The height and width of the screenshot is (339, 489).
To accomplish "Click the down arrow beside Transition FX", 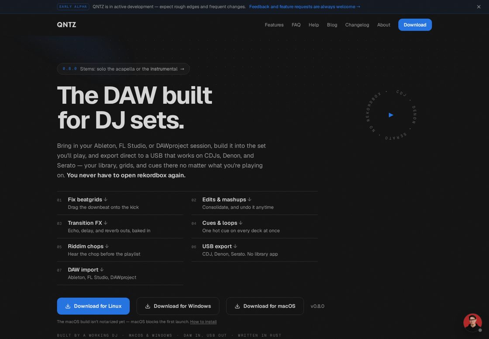I will coord(105,223).
